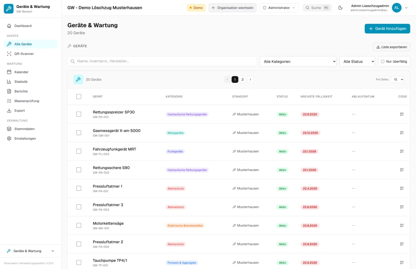Check the Gasmessgerät X-am 5000 row

click(79, 133)
